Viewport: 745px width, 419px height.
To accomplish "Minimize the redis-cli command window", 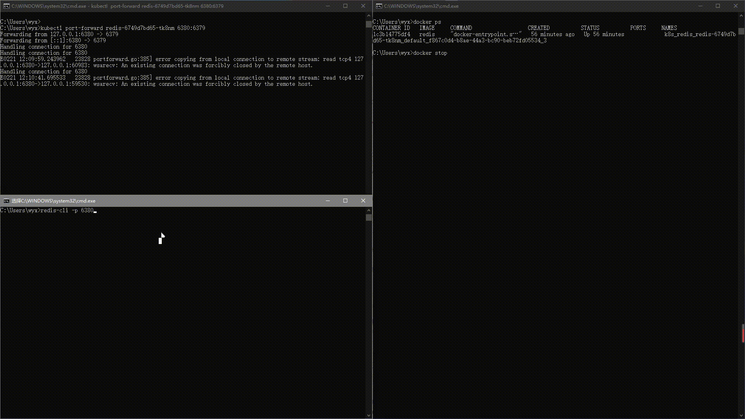I will click(x=327, y=201).
